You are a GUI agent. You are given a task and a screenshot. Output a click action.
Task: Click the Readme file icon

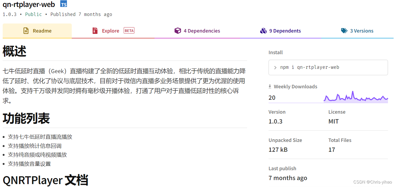click(26, 31)
